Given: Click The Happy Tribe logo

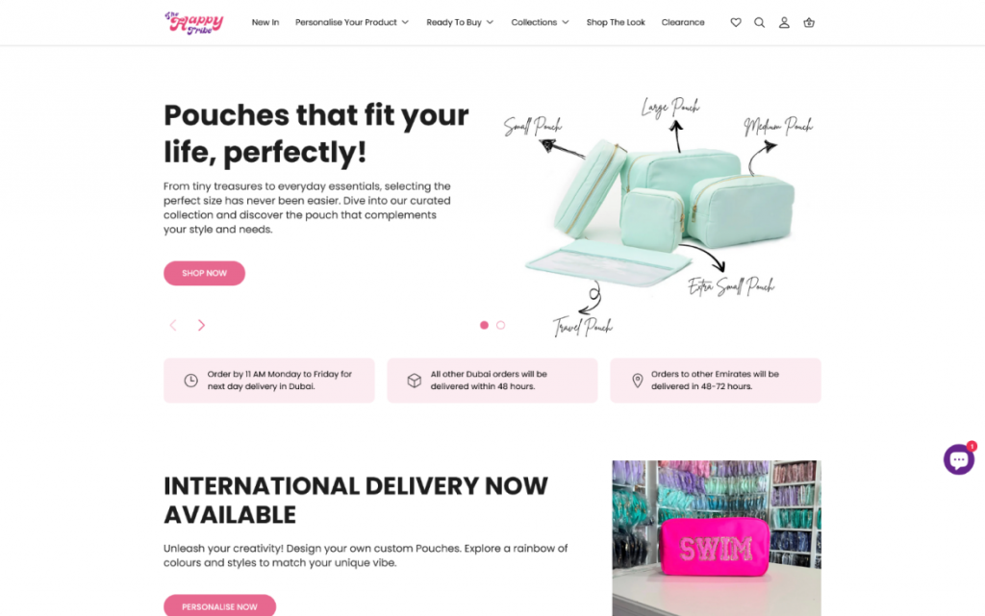Looking at the screenshot, I should [x=194, y=22].
